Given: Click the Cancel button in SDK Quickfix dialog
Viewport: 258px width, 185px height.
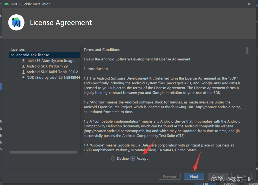Looking at the screenshot, I should pos(217,176).
